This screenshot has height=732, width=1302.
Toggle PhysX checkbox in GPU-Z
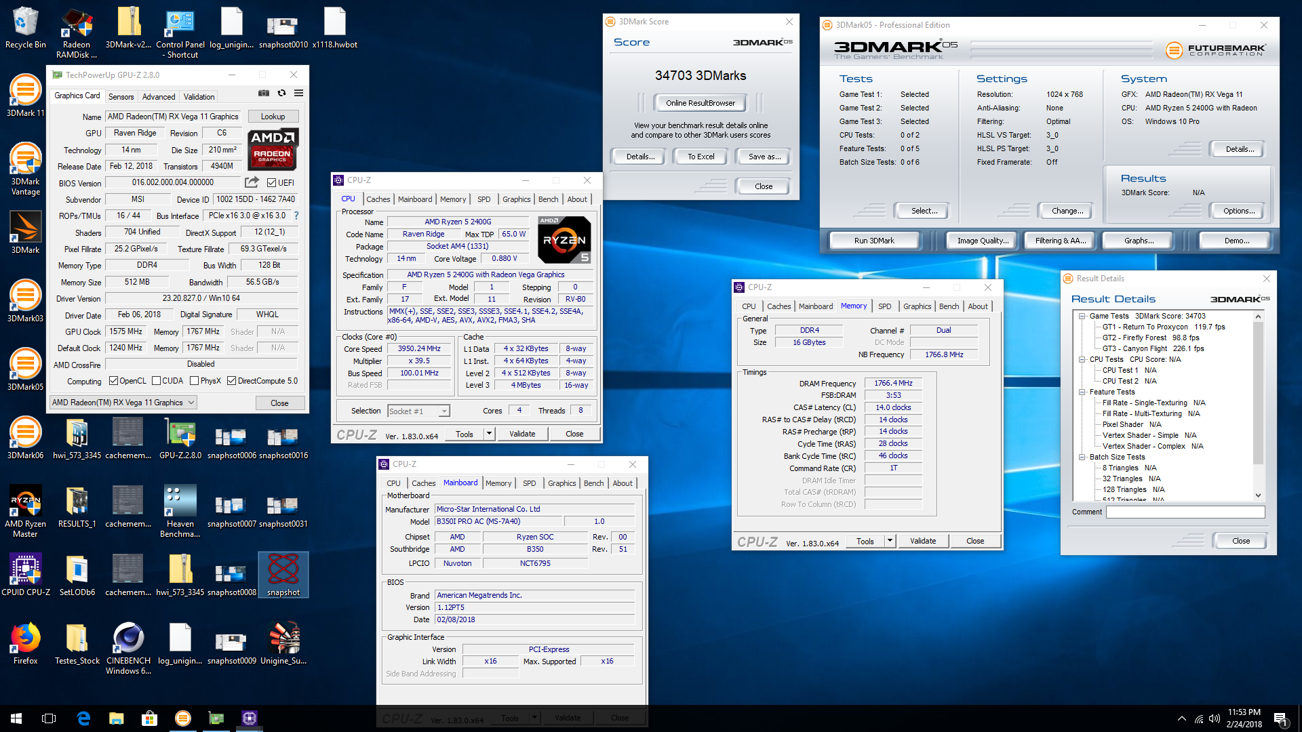pos(195,381)
